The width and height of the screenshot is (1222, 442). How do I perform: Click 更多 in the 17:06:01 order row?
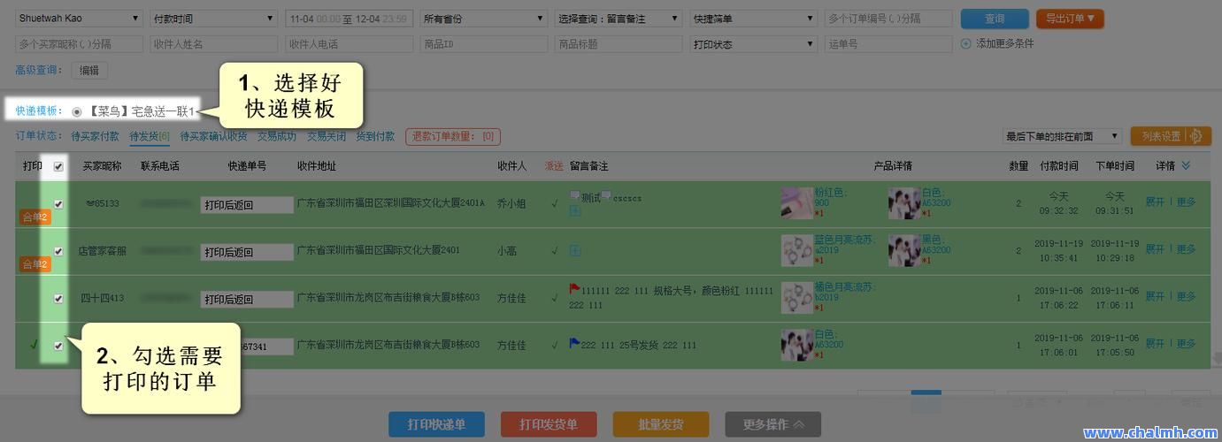(1186, 344)
